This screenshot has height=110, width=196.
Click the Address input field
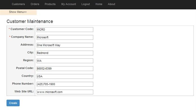coord(65,45)
